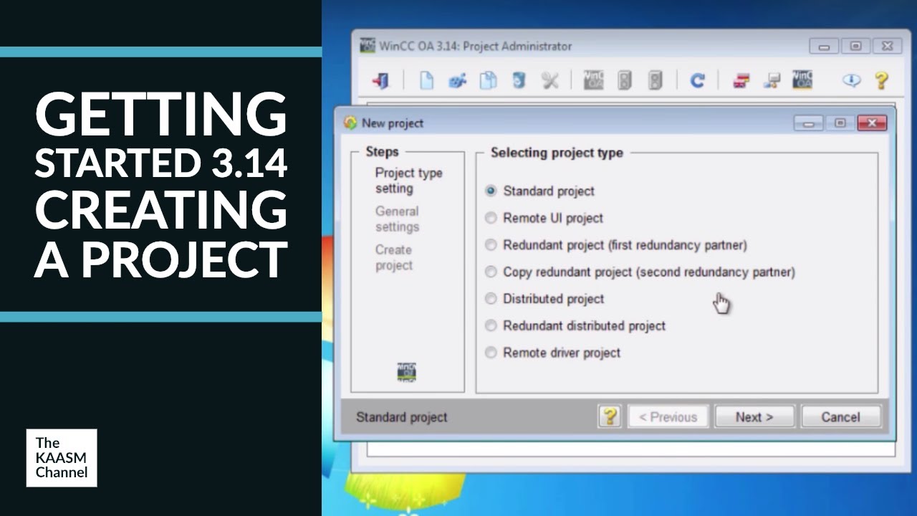Click the Standard project status text
This screenshot has height=516, width=917.
(402, 417)
